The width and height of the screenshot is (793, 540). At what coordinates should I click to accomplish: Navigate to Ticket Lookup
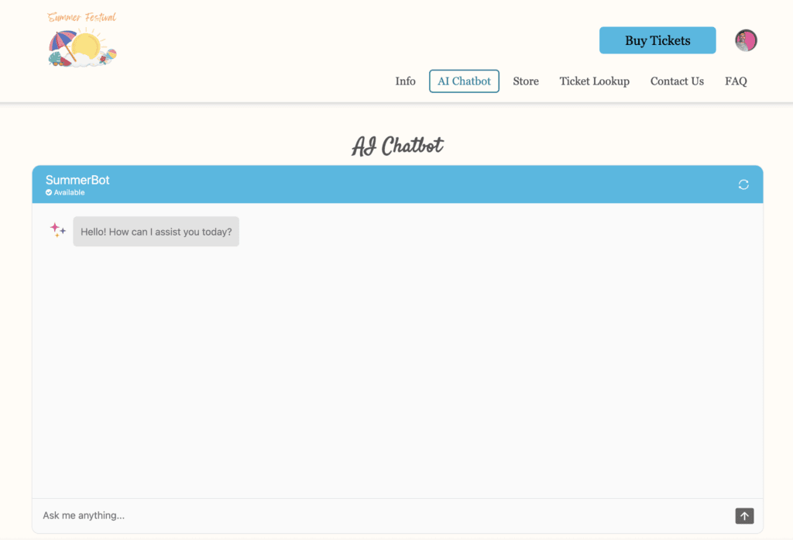(594, 81)
